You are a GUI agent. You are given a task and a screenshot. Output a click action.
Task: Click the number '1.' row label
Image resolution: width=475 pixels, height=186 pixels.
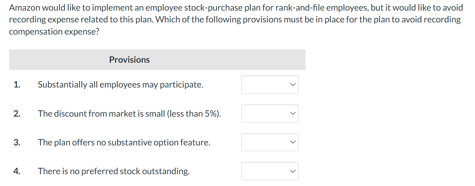pyautogui.click(x=17, y=85)
